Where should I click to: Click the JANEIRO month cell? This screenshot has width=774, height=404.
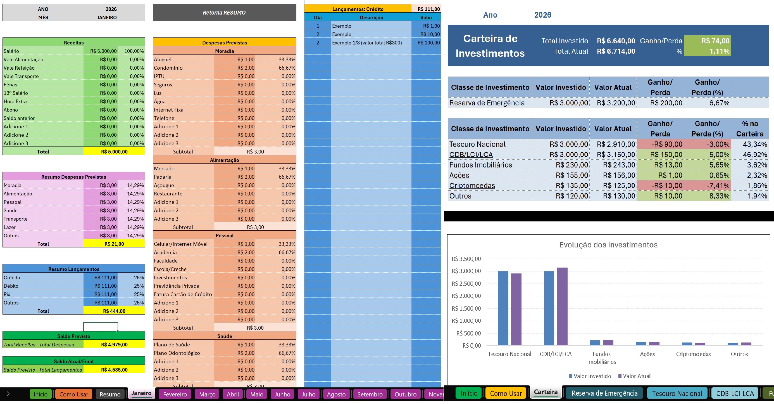(107, 17)
